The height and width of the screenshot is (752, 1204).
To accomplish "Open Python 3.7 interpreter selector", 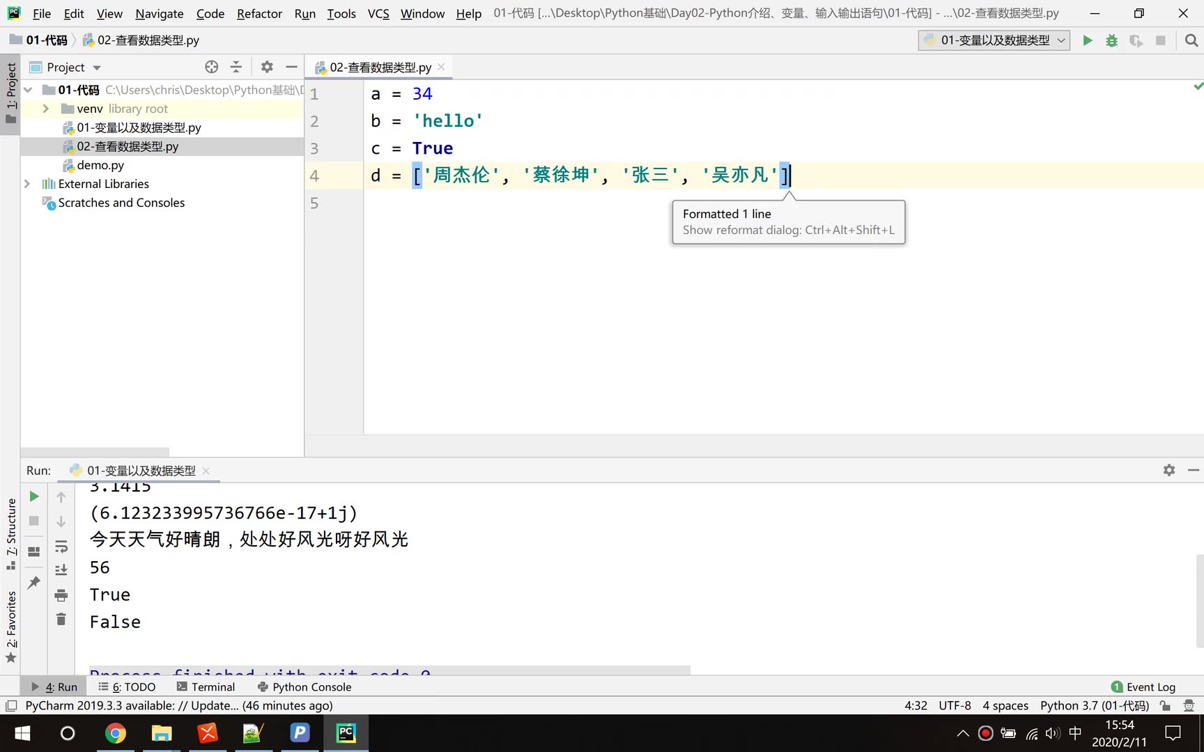I will pyautogui.click(x=1095, y=706).
